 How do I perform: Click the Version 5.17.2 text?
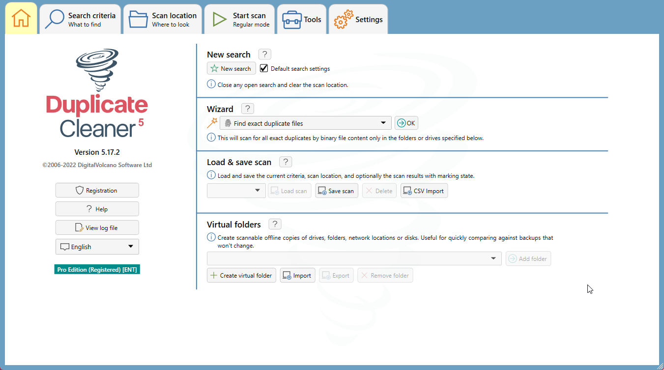(x=97, y=152)
